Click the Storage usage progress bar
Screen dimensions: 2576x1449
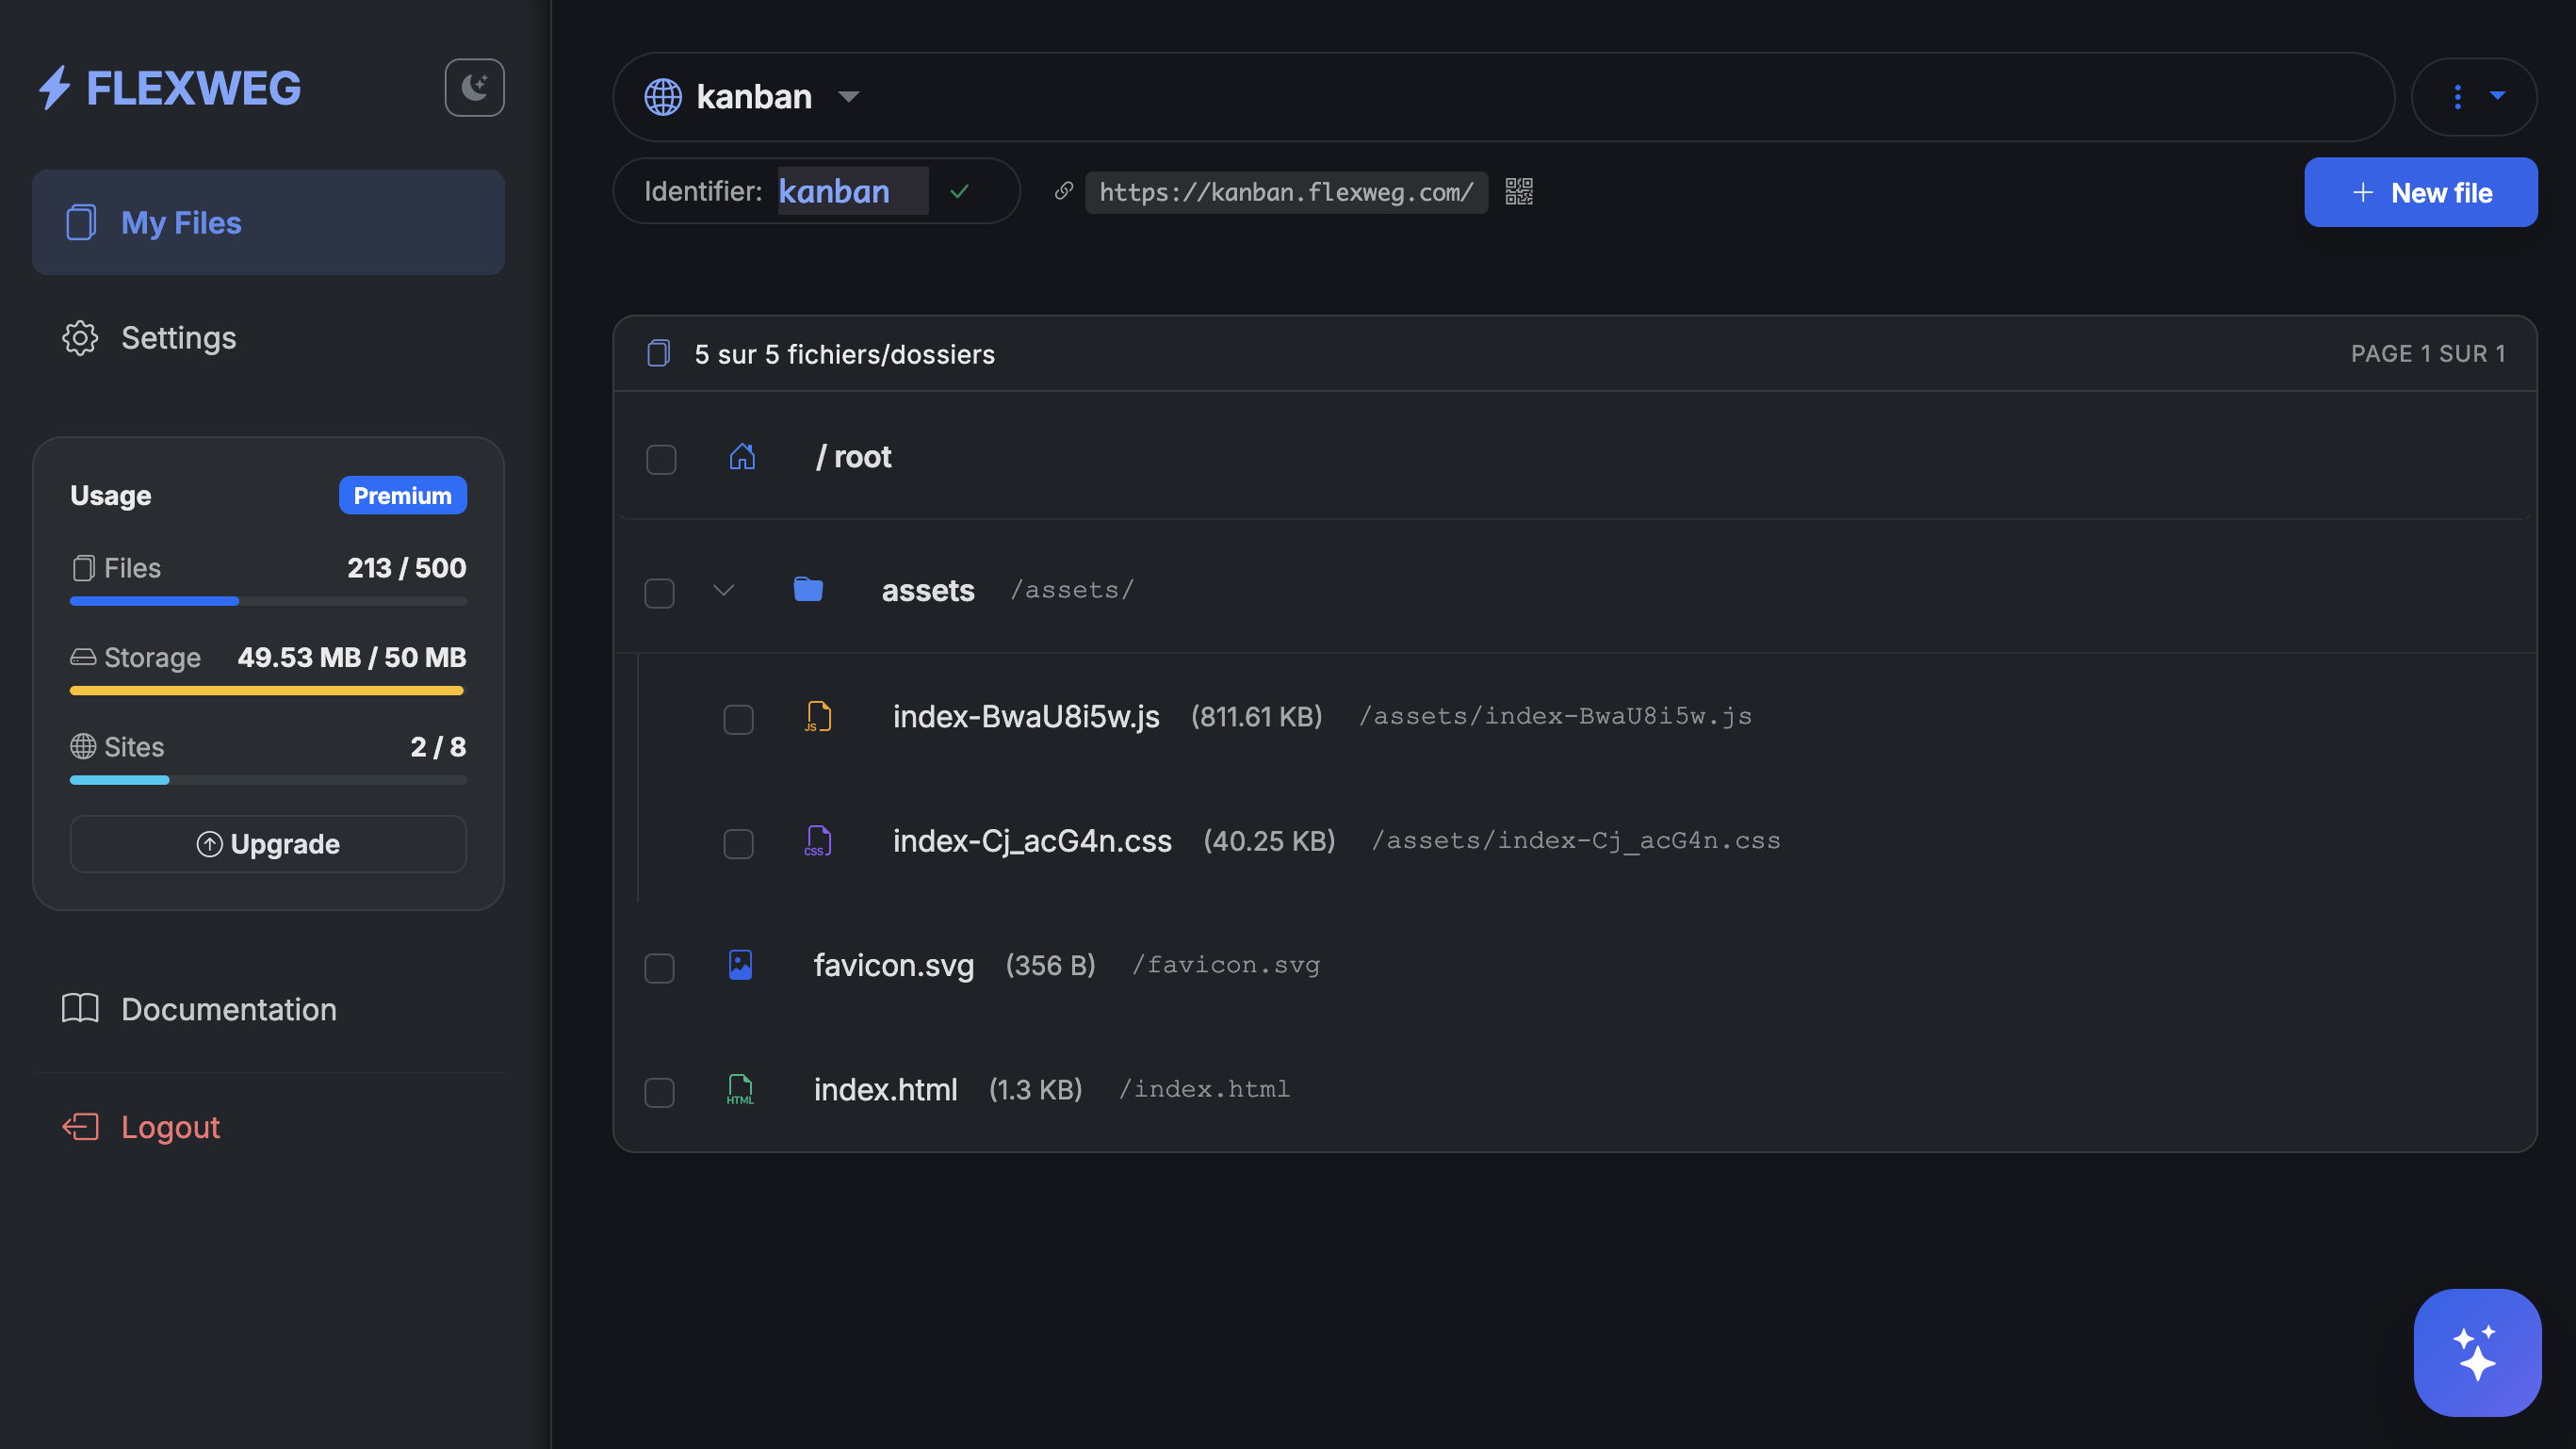268,691
